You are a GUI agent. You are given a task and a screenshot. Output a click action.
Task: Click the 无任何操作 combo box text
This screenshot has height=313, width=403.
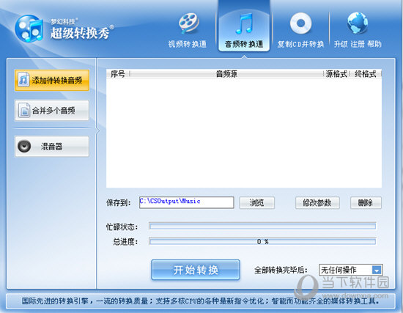coord(339,270)
